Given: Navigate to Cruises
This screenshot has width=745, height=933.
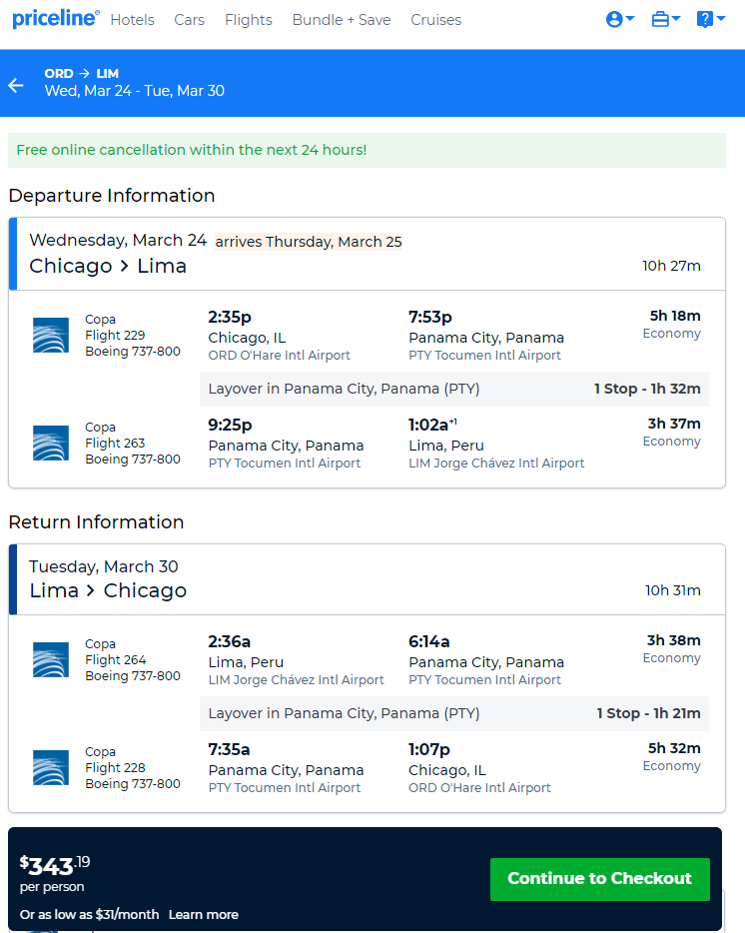Looking at the screenshot, I should click(435, 20).
